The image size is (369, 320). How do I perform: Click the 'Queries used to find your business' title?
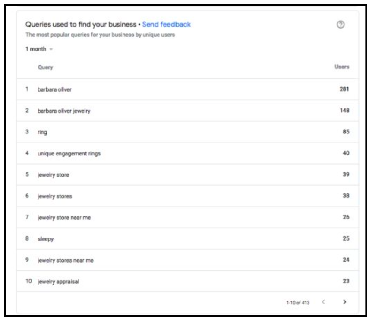[81, 25]
